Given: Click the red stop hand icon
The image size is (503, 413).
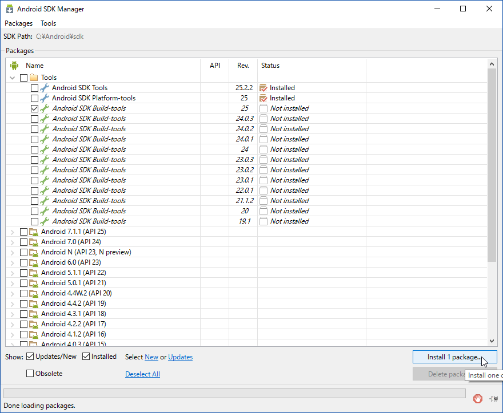Looking at the screenshot, I should point(478,399).
